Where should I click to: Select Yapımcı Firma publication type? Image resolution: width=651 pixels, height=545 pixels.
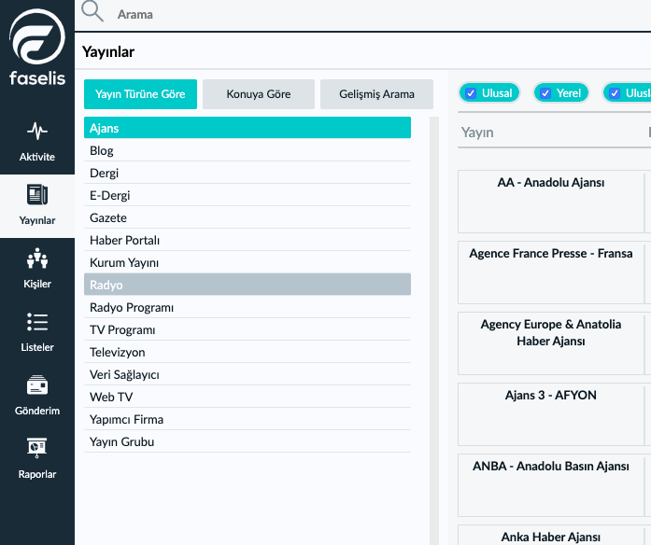[x=248, y=419]
